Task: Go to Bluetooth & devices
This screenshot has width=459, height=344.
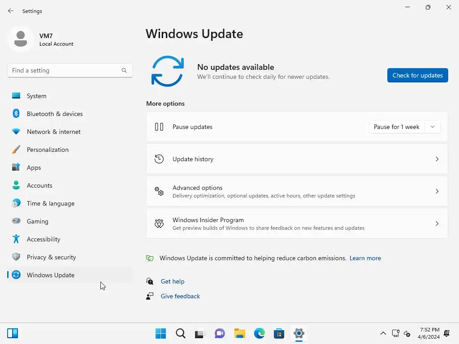Action: click(x=69, y=114)
